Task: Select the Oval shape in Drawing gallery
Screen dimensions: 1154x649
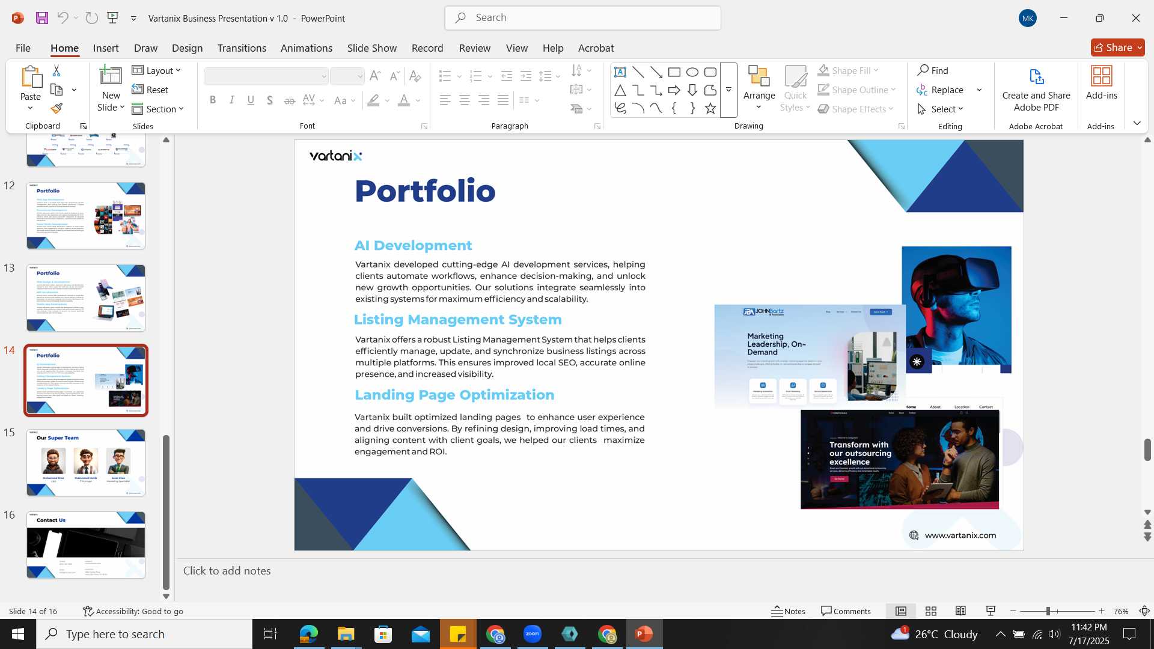Action: click(692, 72)
